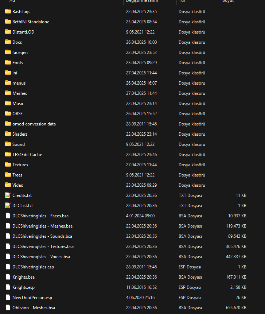Click the 76 KB size value

pos(241,298)
